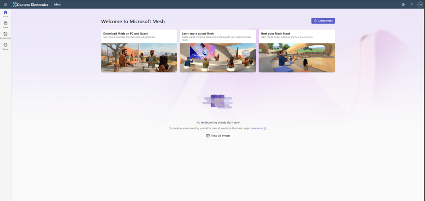425x201 pixels.
Task: Click the Create event button
Action: coord(323,21)
